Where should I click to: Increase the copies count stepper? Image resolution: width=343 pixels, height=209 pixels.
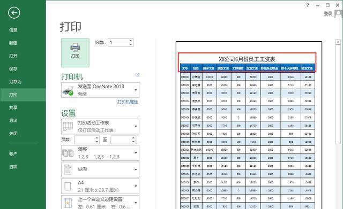point(131,41)
